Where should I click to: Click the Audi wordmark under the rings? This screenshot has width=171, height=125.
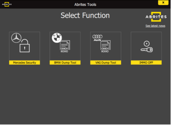point(97,40)
